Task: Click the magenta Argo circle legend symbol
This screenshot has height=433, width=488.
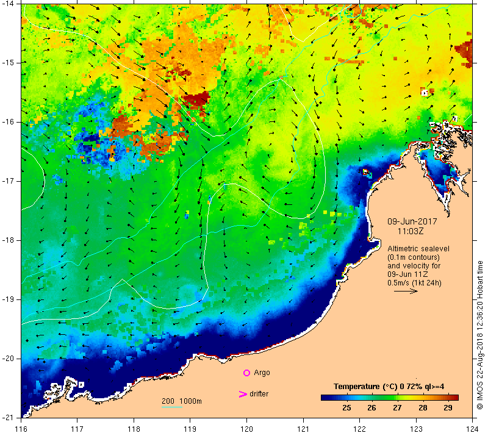Action: [246, 373]
